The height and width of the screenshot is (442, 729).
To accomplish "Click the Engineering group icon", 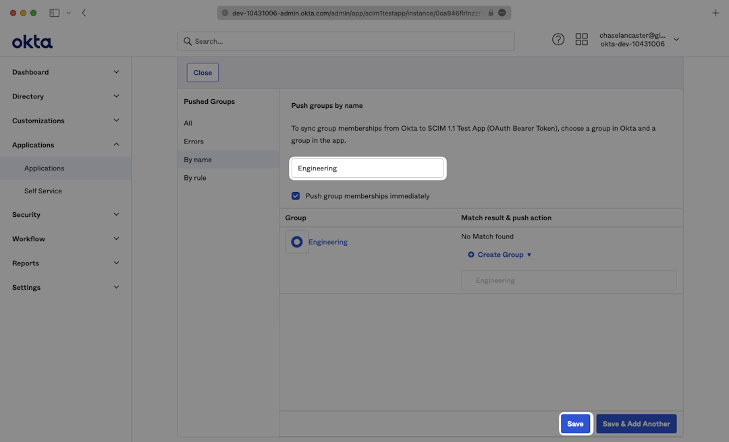I will pos(297,242).
